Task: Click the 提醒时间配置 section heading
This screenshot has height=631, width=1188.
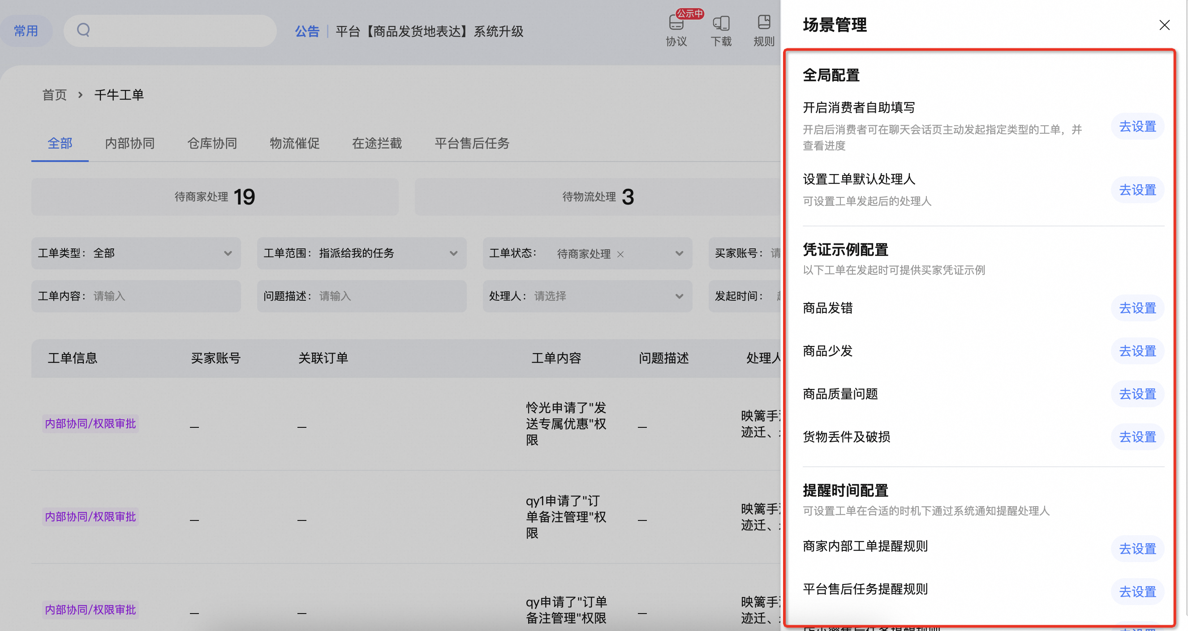Action: click(845, 490)
